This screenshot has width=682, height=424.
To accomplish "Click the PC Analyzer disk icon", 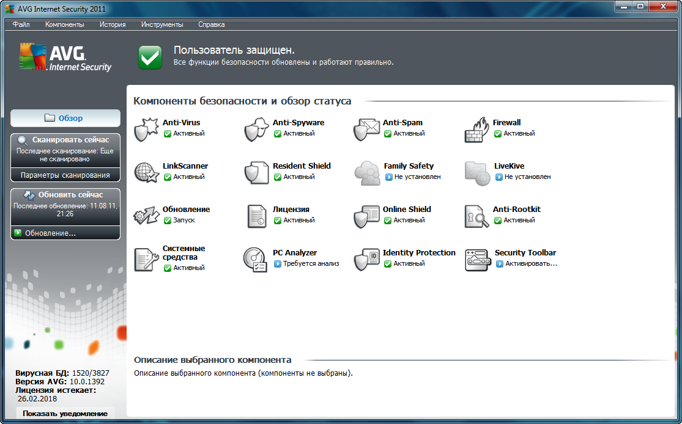I will click(x=255, y=259).
